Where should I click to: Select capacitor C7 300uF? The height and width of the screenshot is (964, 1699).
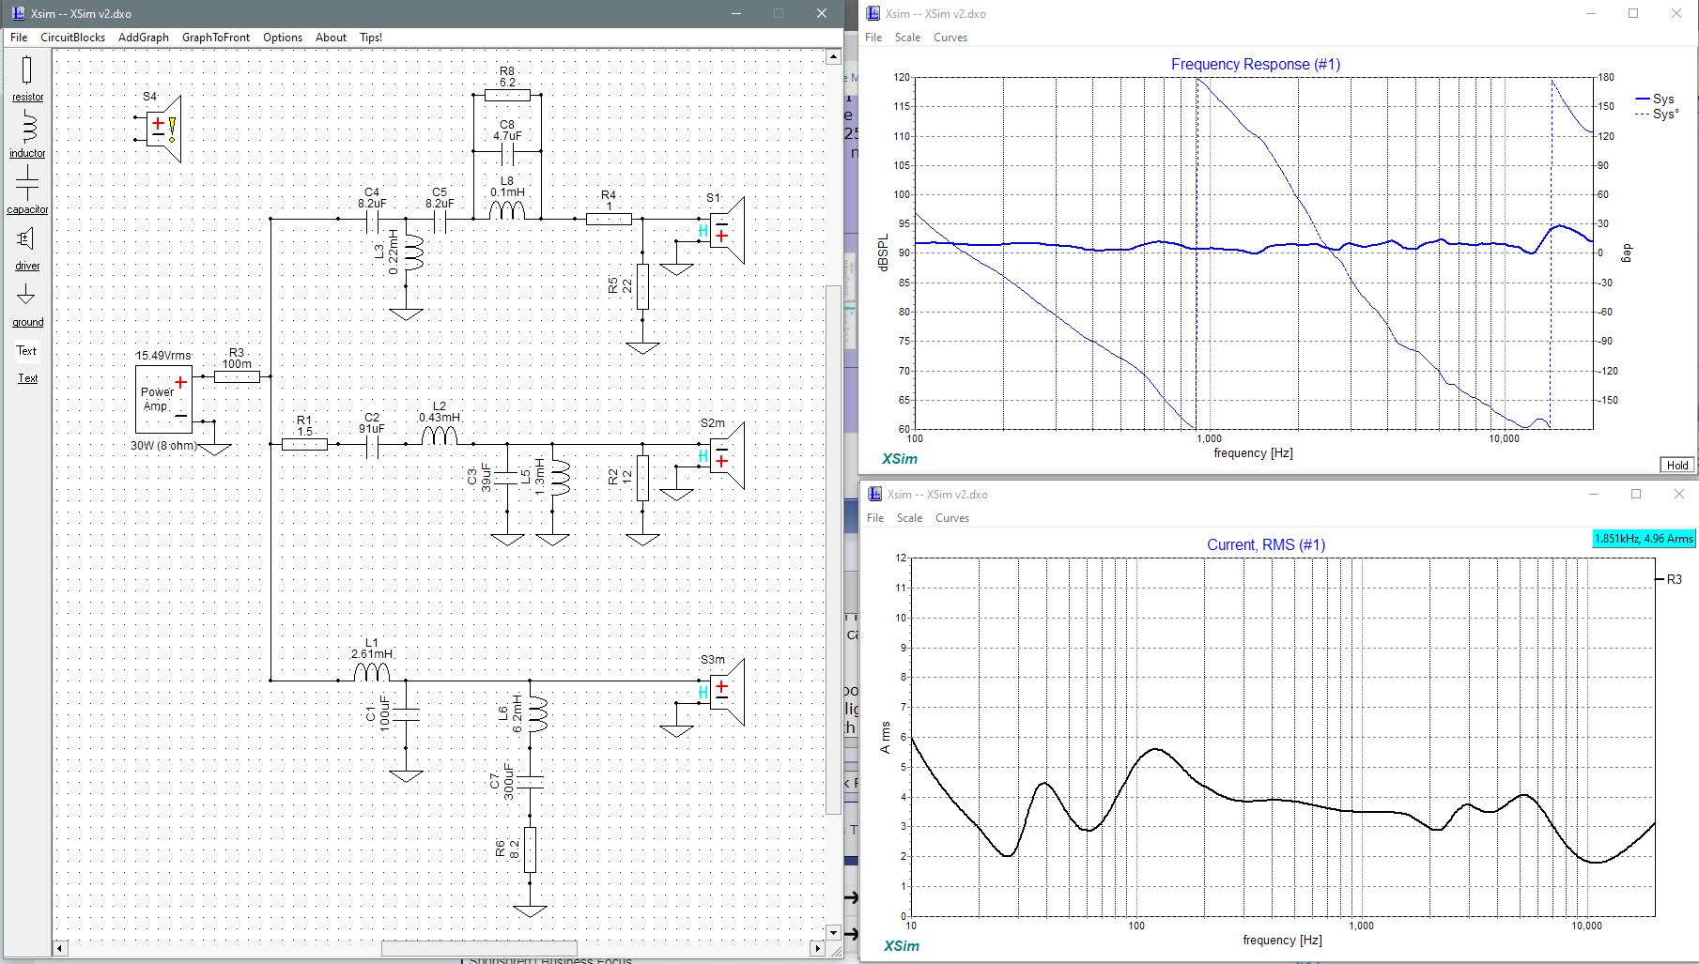pos(530,782)
